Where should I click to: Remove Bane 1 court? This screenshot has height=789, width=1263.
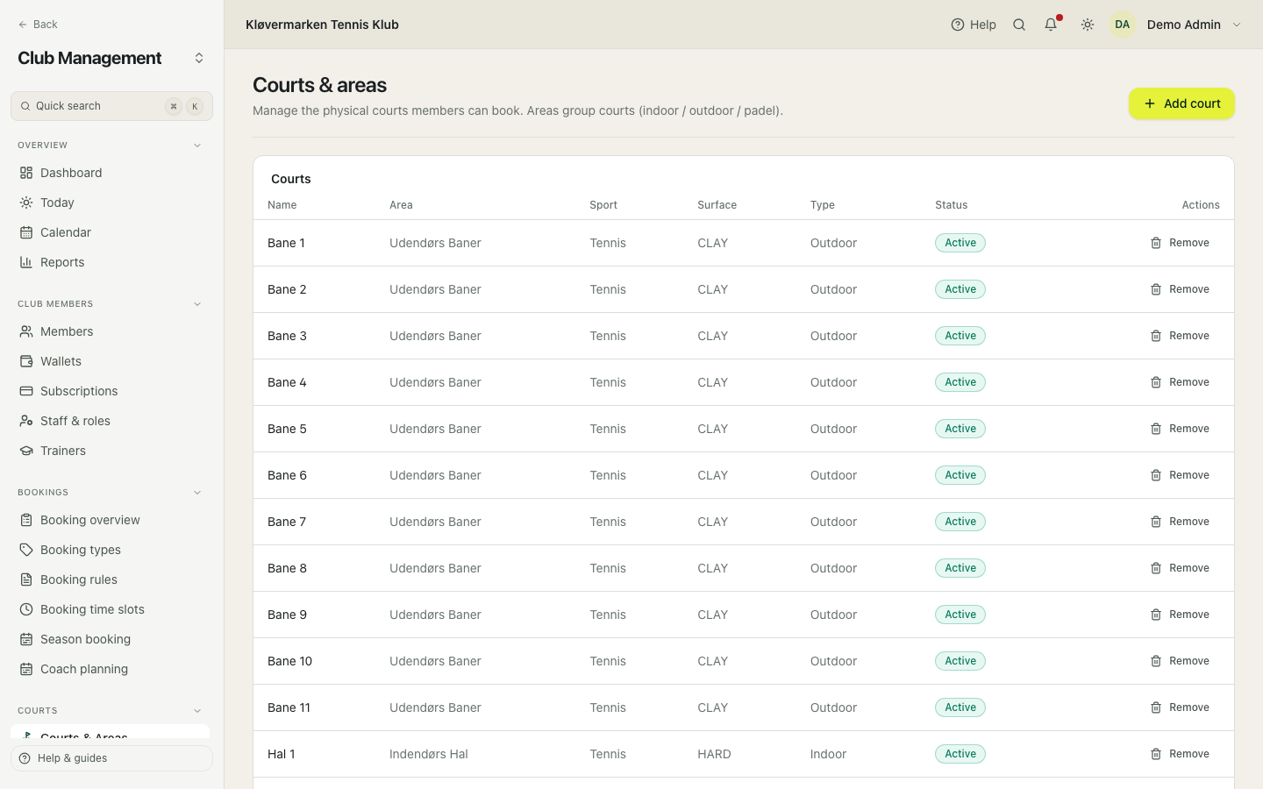(1180, 243)
